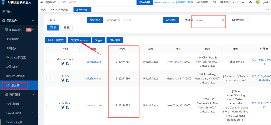Image resolution: width=271 pixels, height=125 pixels.
Task: Click phone number 12122271686
Action: (x=122, y=79)
